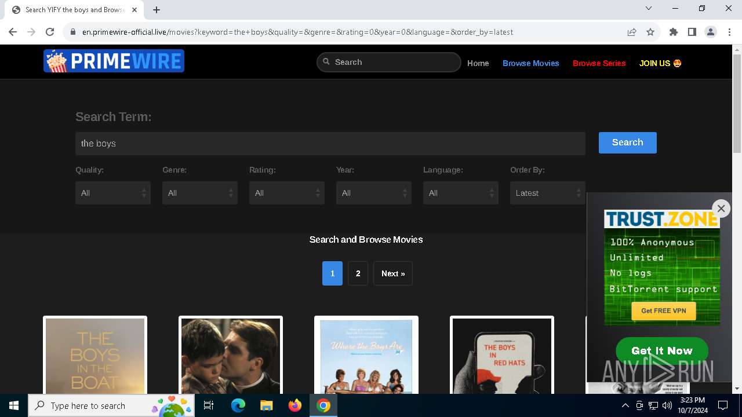Screen dimensions: 742x417
Task: Launch Microsoft Edge from the taskbar
Action: point(238,405)
